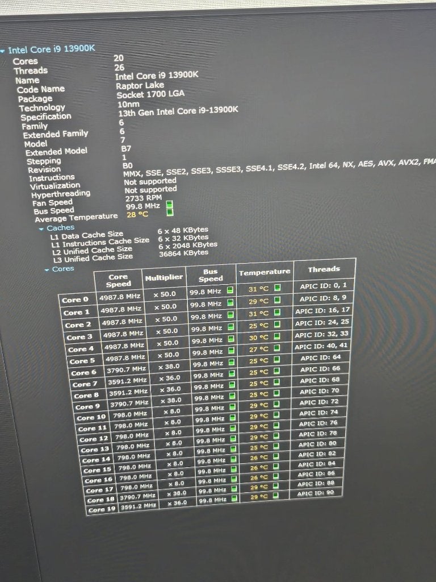Select the Technology value 10nm
Viewport: 436px width, 582px height.
pos(129,104)
